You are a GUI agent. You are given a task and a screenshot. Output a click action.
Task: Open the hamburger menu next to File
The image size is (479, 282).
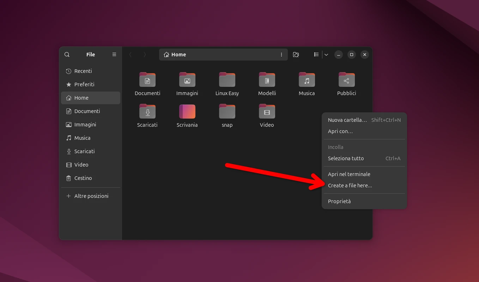pyautogui.click(x=114, y=54)
